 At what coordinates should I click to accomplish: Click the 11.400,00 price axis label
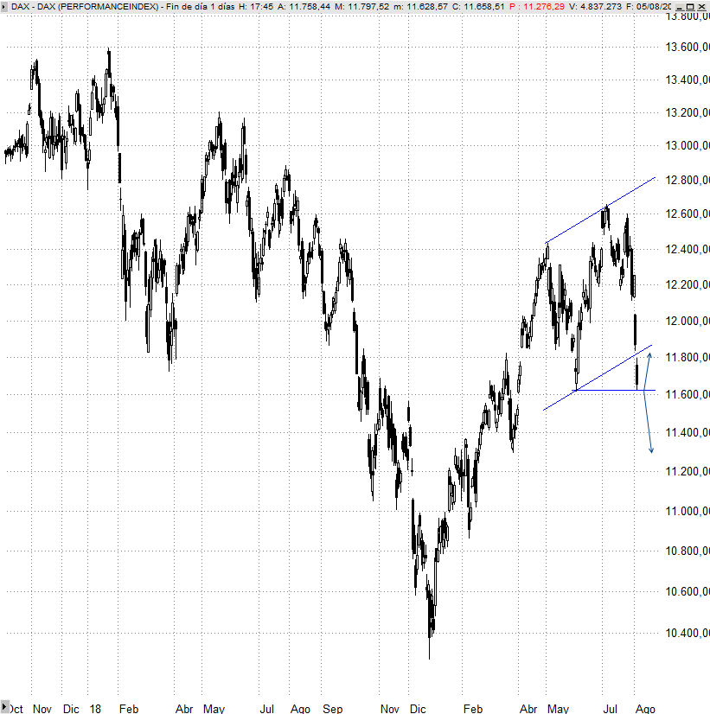(x=687, y=432)
